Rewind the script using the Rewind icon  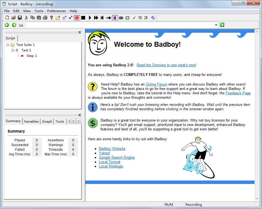102,18
